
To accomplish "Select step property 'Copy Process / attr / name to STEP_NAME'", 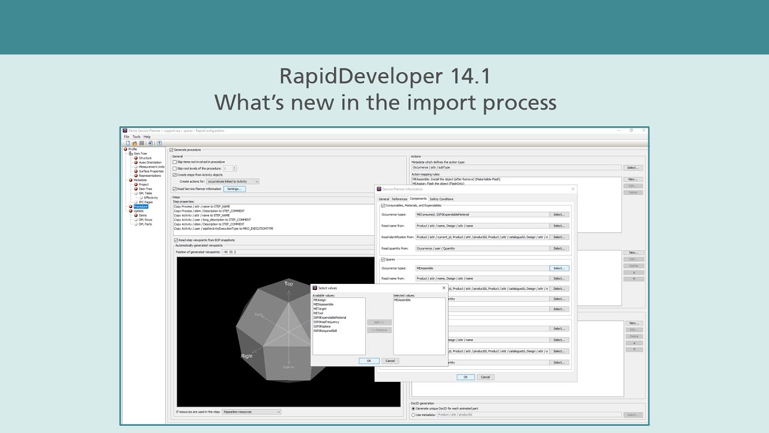I will point(202,206).
